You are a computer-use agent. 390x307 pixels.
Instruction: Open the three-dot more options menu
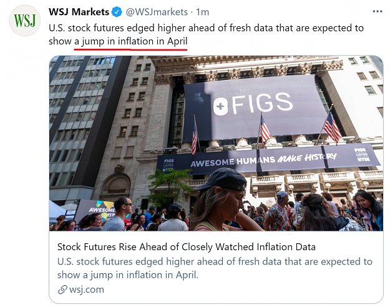[378, 11]
